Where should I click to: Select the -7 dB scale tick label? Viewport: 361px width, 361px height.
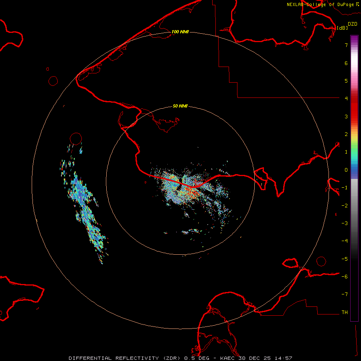(345, 294)
